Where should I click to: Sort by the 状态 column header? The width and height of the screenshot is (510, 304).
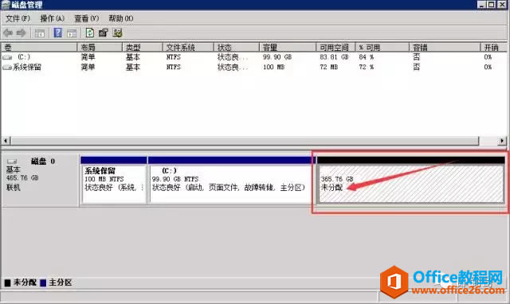point(237,48)
